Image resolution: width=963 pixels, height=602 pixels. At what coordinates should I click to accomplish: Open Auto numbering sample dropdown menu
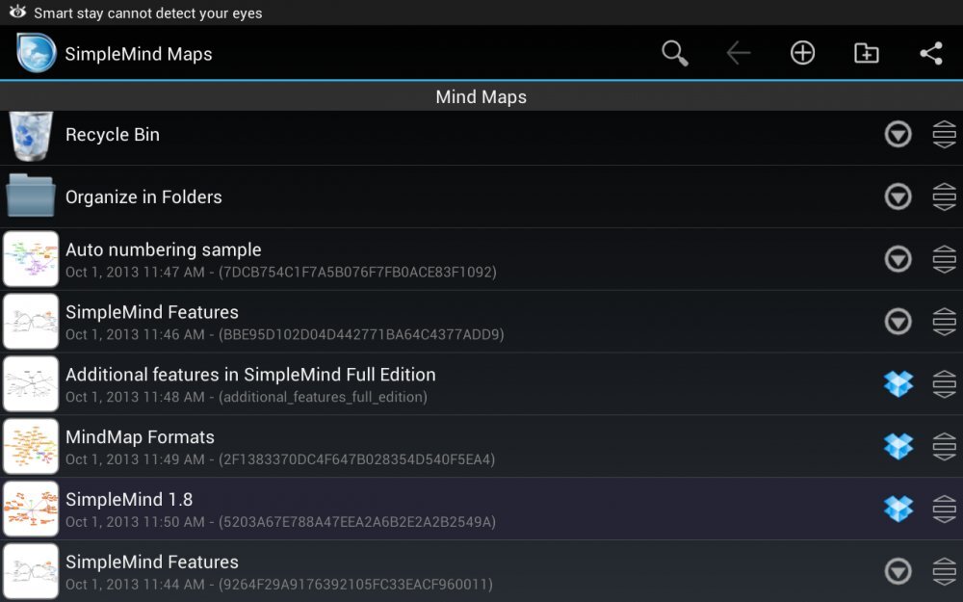898,259
